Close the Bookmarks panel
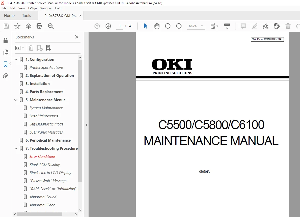The width and height of the screenshot is (300, 217). [77, 37]
